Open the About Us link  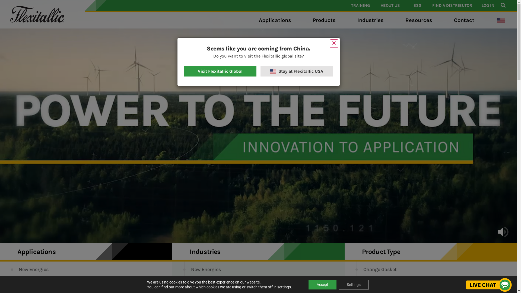(390, 5)
